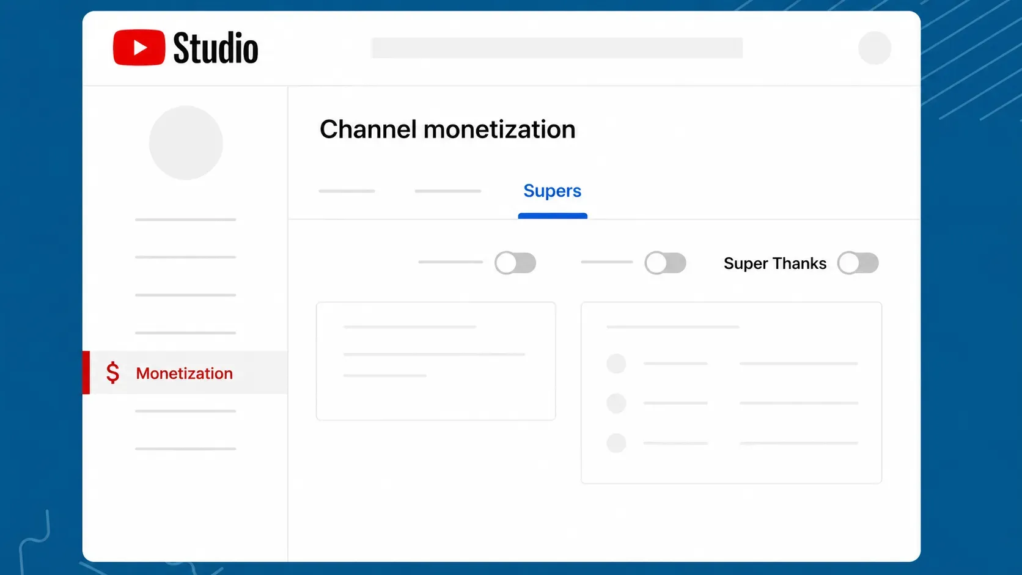This screenshot has height=575, width=1022.
Task: Click the Channel monetization heading
Action: click(x=447, y=130)
